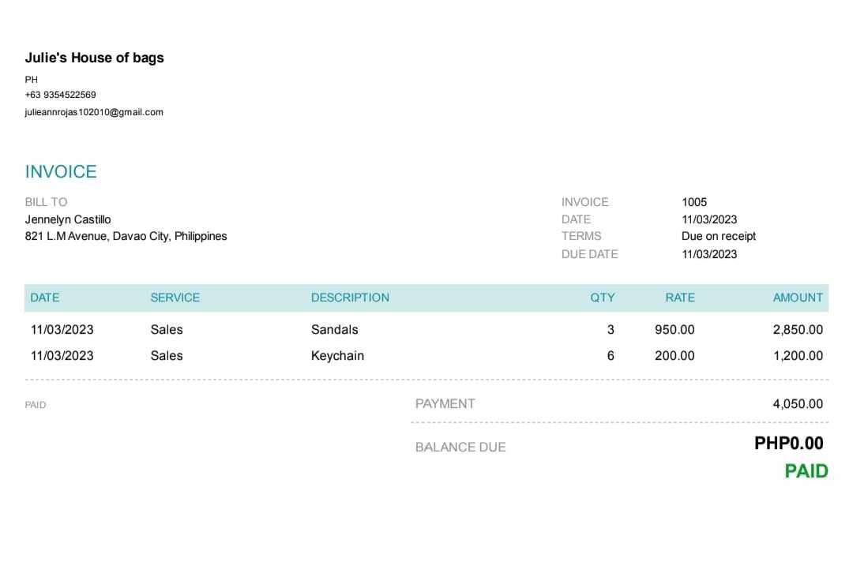Click the PHP0.00 balance due amount
Viewport: 853px width, 584px height.
[x=789, y=444]
